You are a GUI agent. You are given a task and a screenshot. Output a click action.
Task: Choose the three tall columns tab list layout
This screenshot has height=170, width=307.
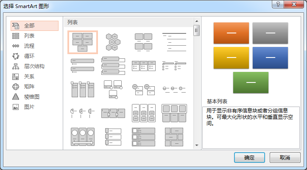pyautogui.click(x=83, y=89)
